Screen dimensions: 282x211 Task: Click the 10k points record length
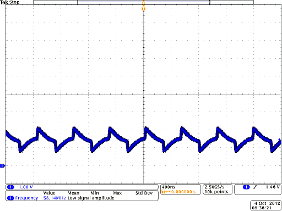coord(216,192)
